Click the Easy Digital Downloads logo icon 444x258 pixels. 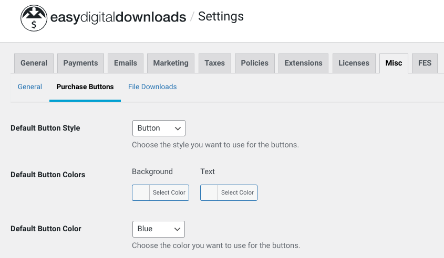click(x=34, y=18)
